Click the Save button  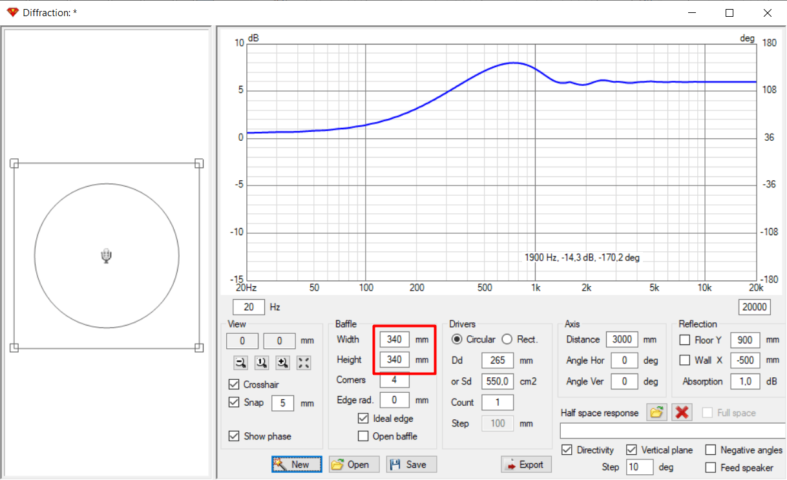point(412,464)
